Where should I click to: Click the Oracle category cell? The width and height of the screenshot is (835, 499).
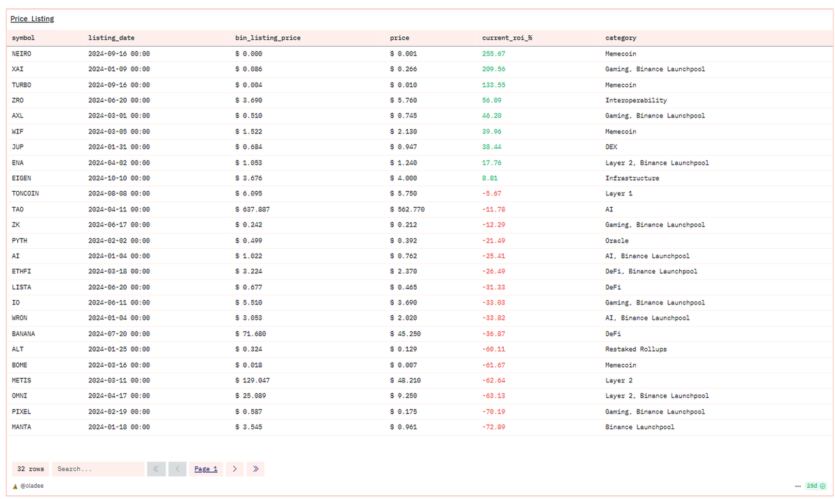click(x=617, y=240)
